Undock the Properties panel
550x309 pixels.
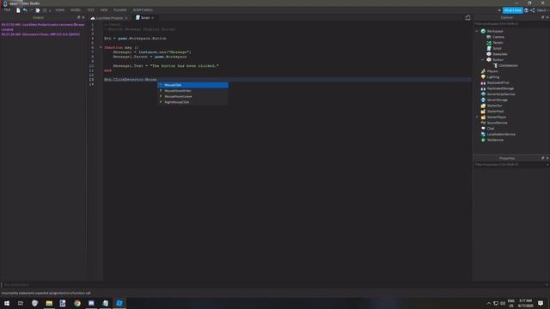tap(542, 158)
